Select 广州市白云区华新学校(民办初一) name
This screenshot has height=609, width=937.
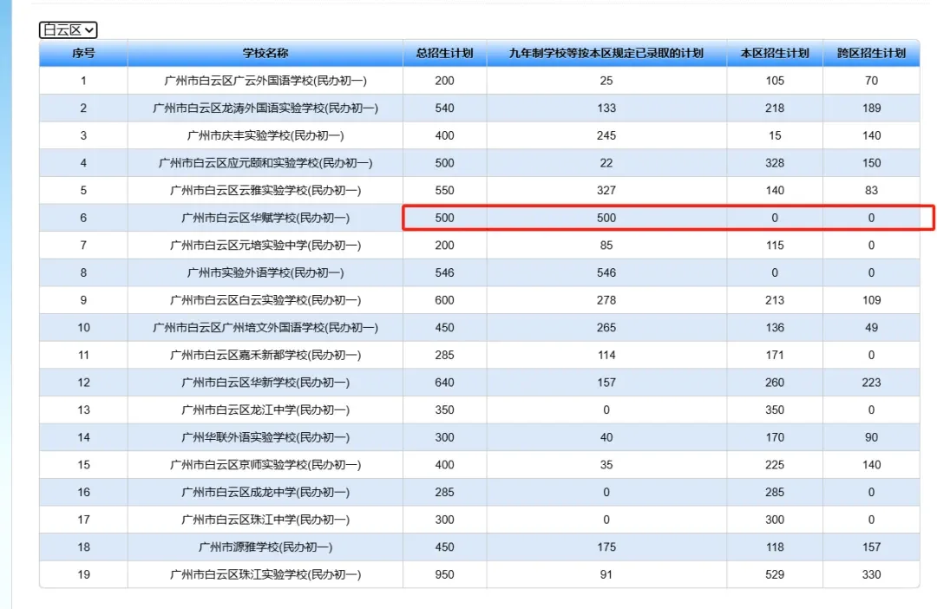(x=265, y=383)
